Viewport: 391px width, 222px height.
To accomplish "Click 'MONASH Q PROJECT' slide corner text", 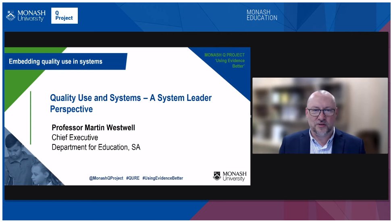I will [225, 55].
